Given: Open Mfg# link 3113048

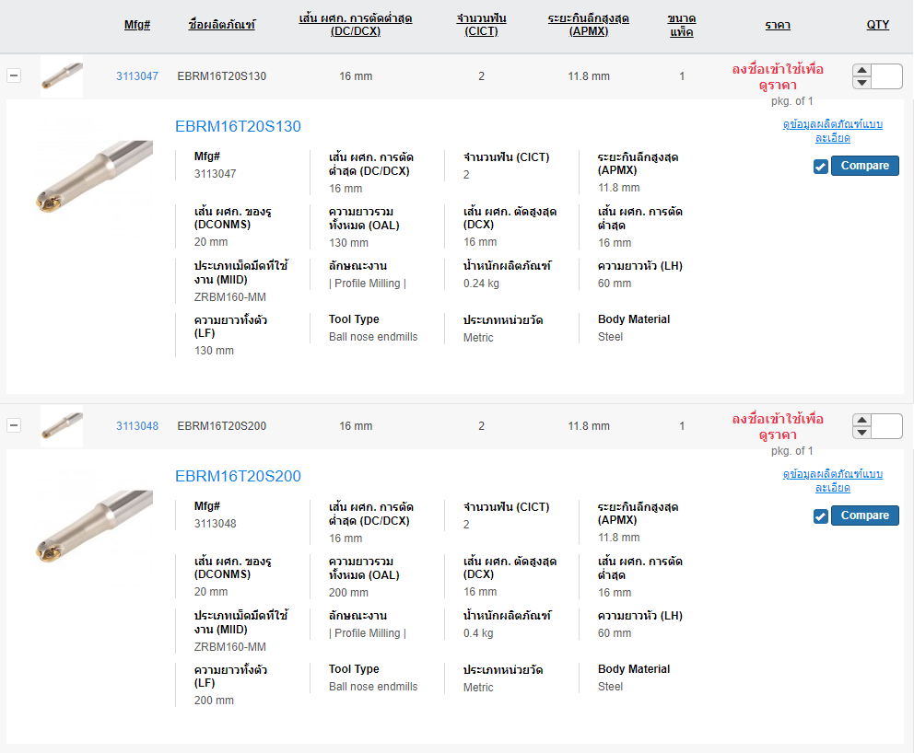Looking at the screenshot, I should point(137,426).
